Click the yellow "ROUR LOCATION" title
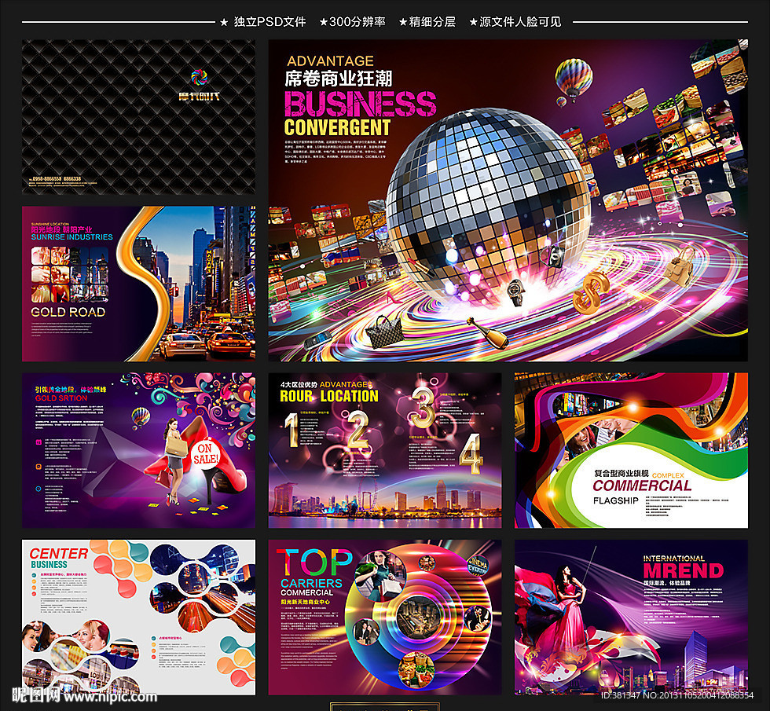The width and height of the screenshot is (770, 711). tap(329, 396)
